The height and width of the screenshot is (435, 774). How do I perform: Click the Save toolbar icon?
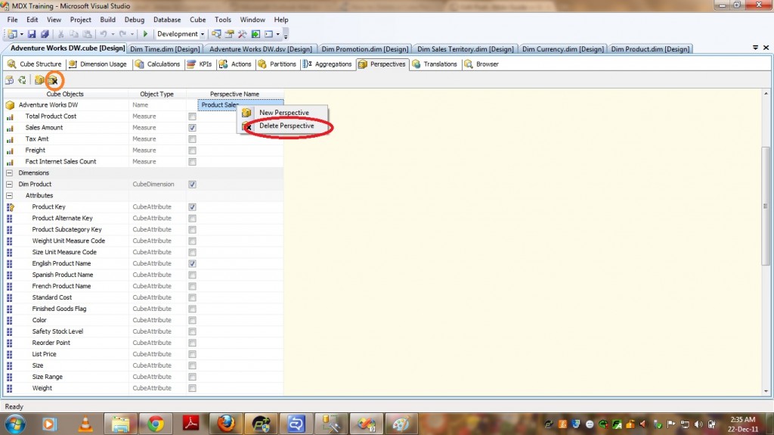point(33,34)
